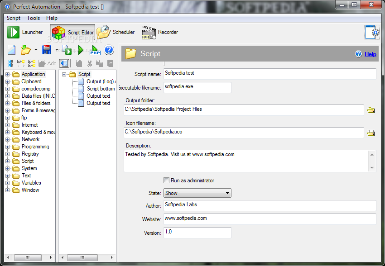Open the Recorder clapperboard icon
This screenshot has height=266, width=385.
click(x=149, y=33)
